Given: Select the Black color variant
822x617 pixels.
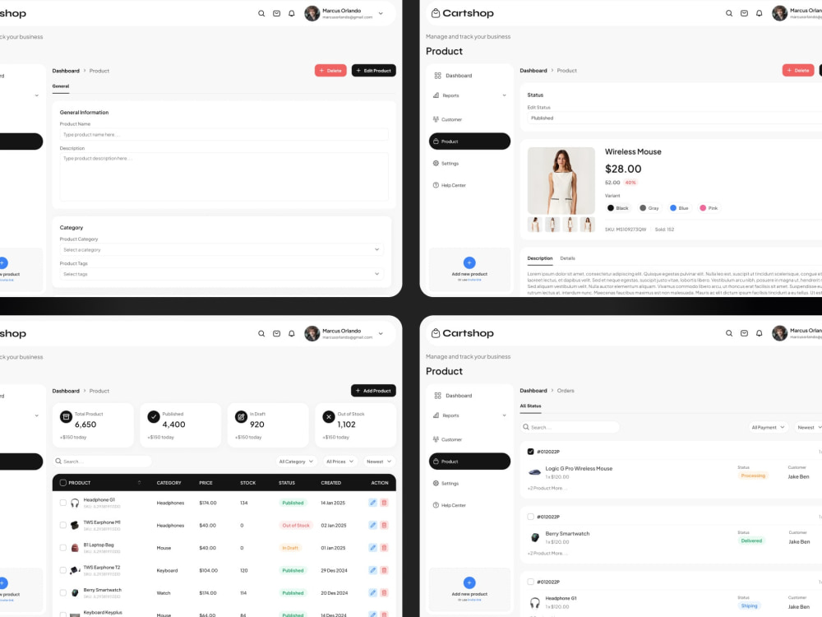Looking at the screenshot, I should pos(618,208).
